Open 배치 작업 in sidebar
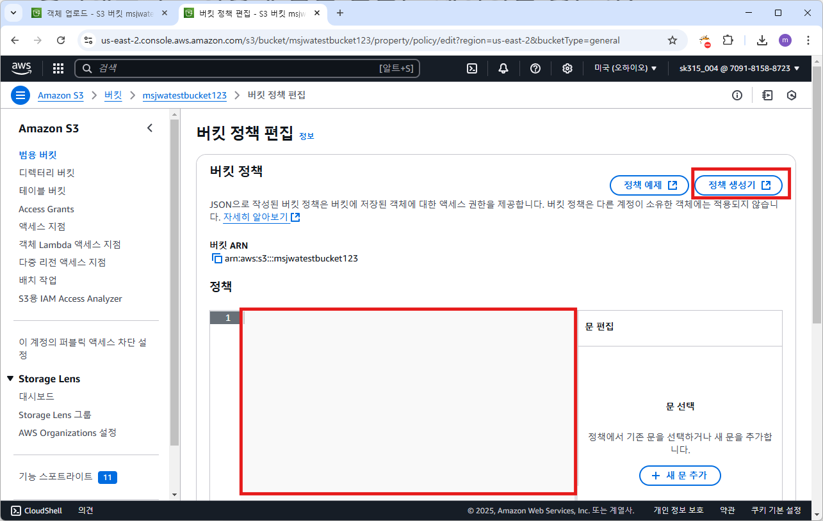823x521 pixels. pos(38,280)
